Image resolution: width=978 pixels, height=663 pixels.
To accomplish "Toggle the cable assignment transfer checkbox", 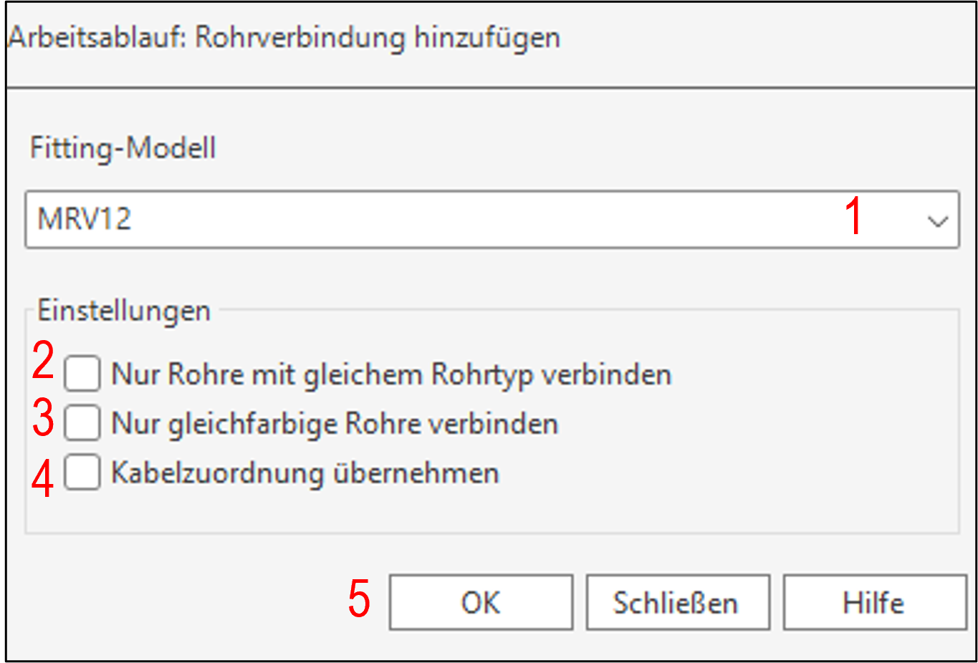I will tap(82, 472).
